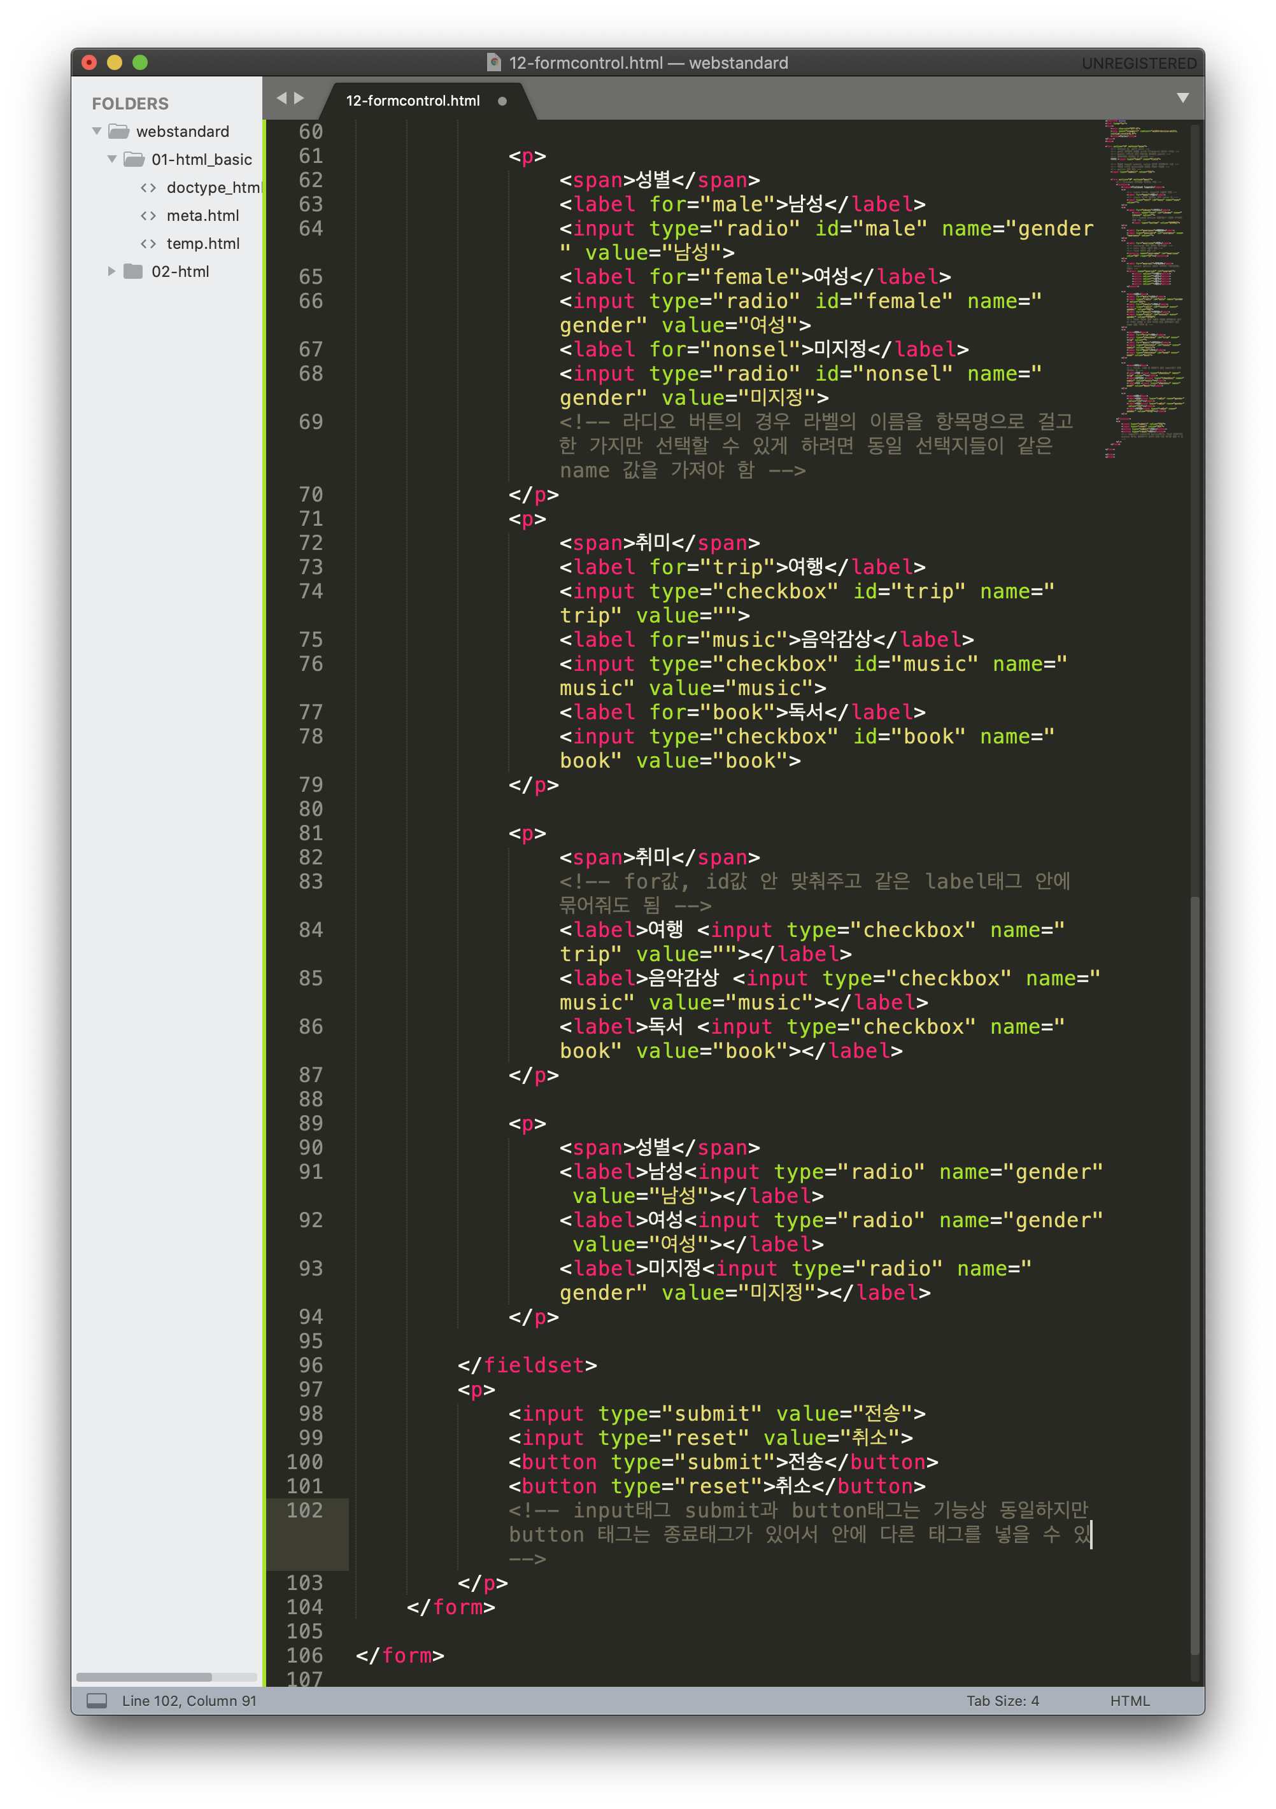Collapse the webstandard folder tree
This screenshot has height=1809, width=1276.
[97, 132]
